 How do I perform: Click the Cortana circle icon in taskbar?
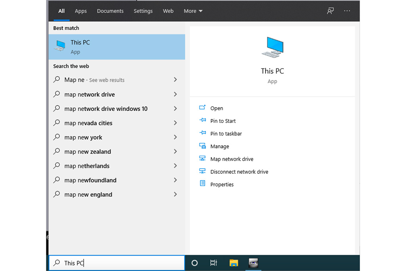(194, 263)
